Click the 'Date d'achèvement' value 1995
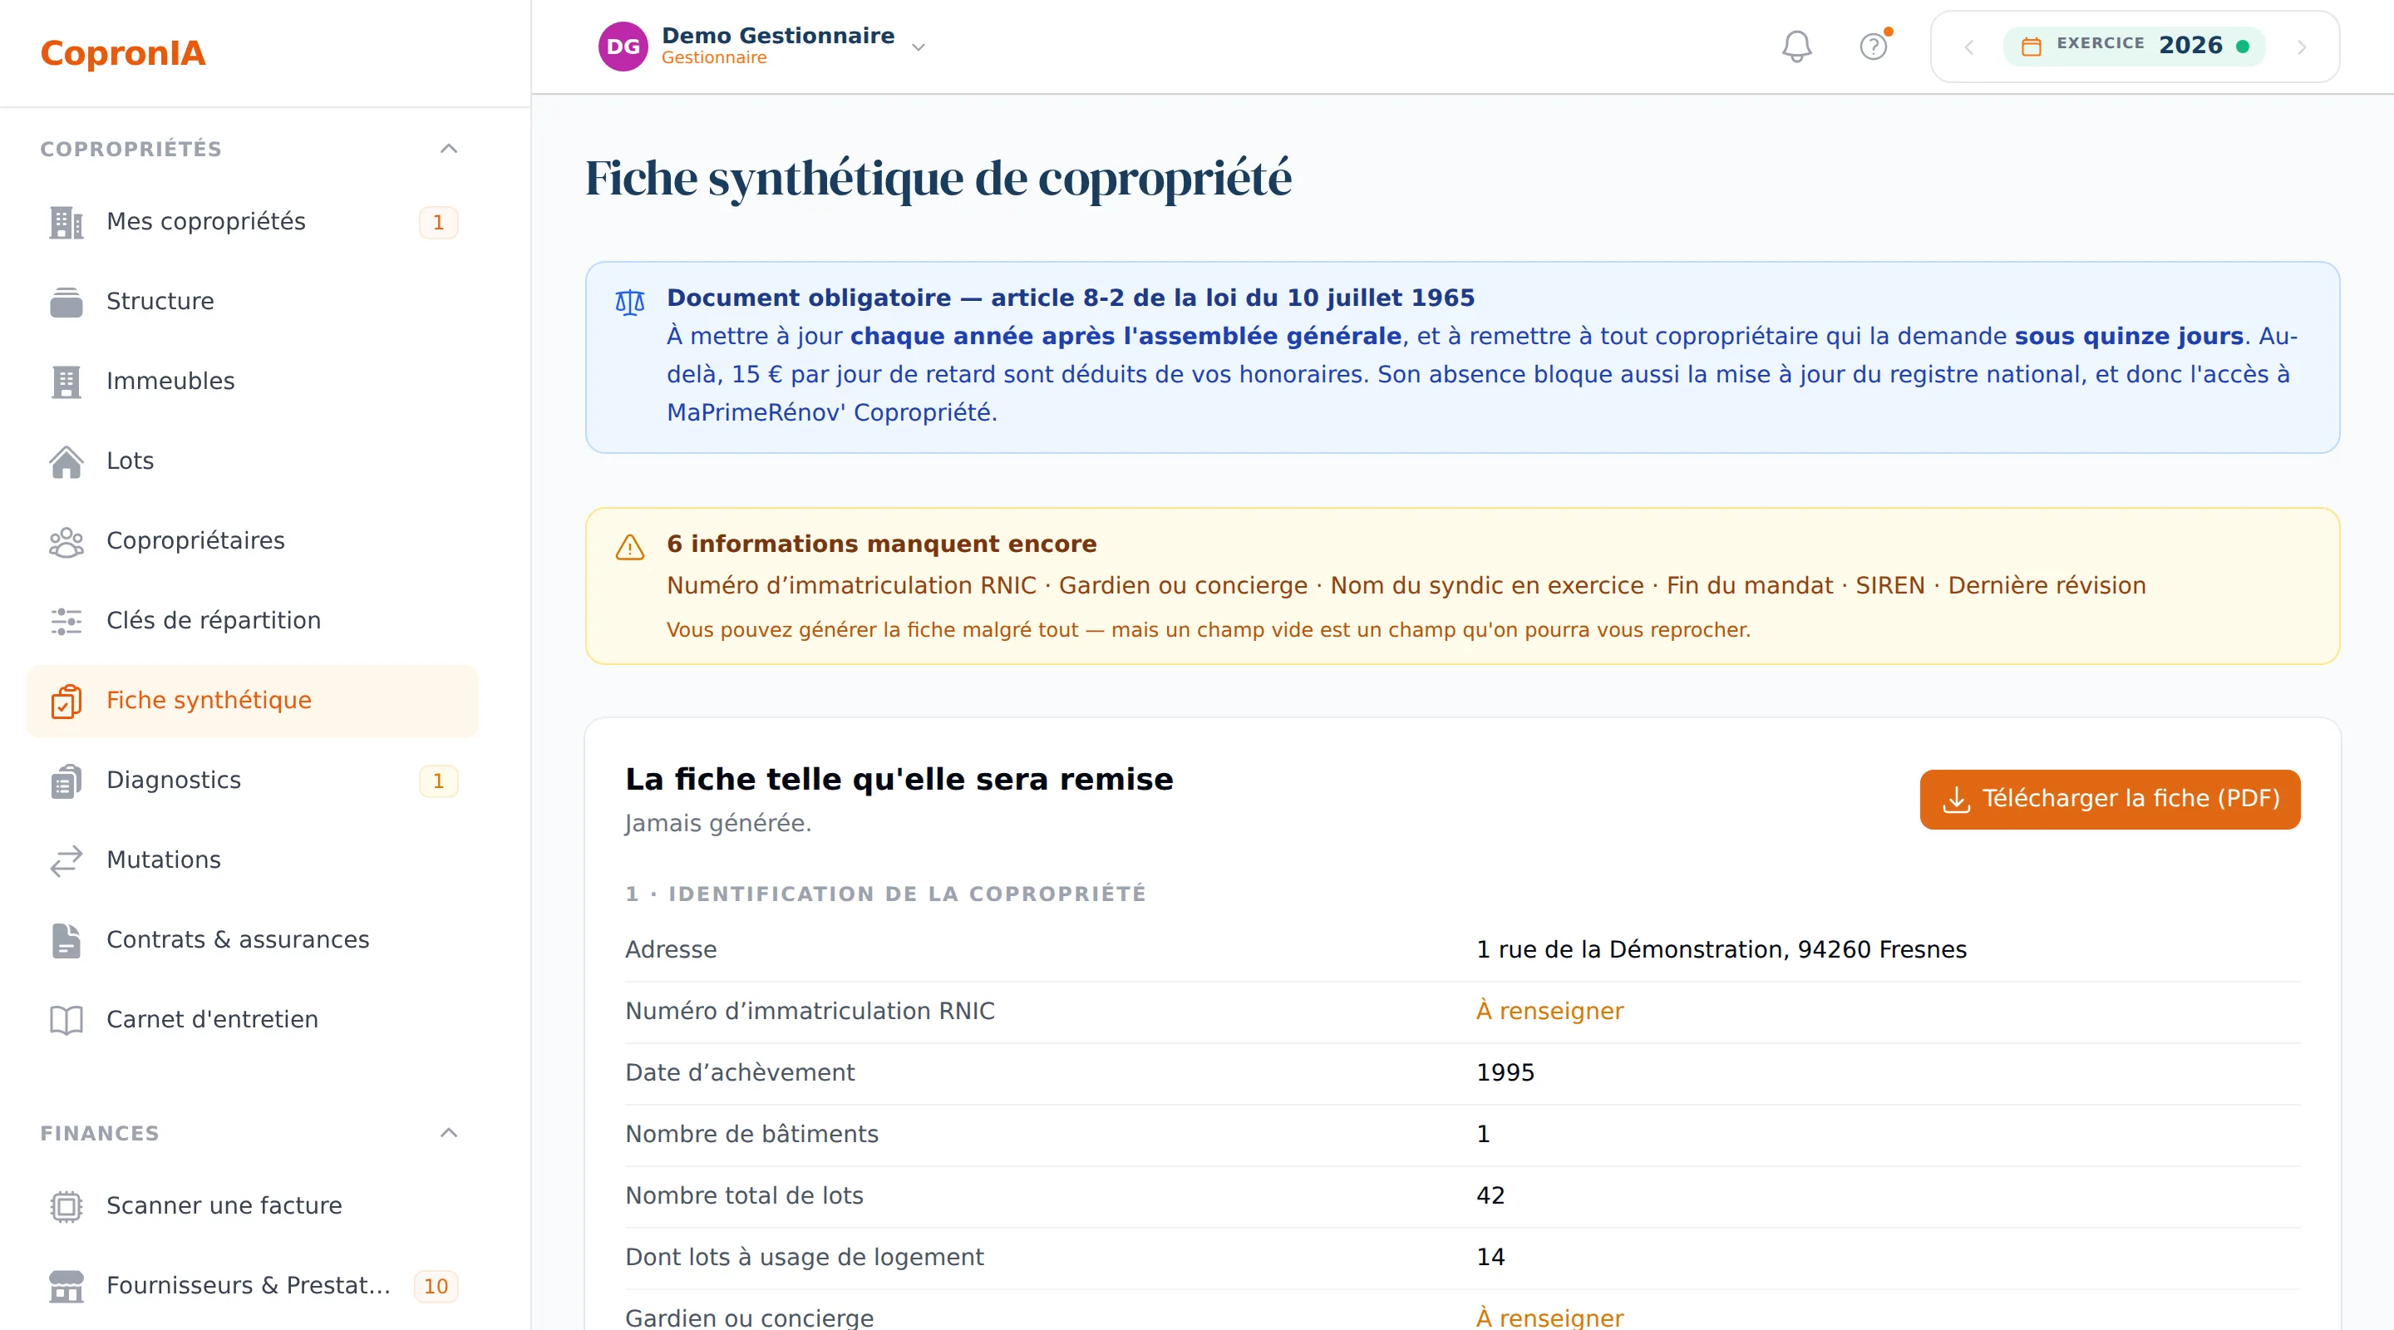The image size is (2394, 1330). (x=1505, y=1072)
